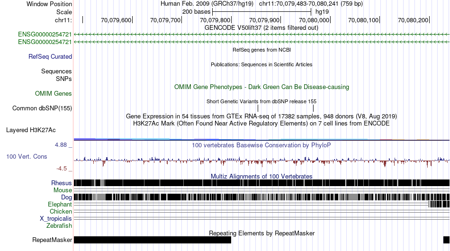Open the RefSeq Curated track label
This screenshot has width=450, height=251.
click(x=50, y=56)
